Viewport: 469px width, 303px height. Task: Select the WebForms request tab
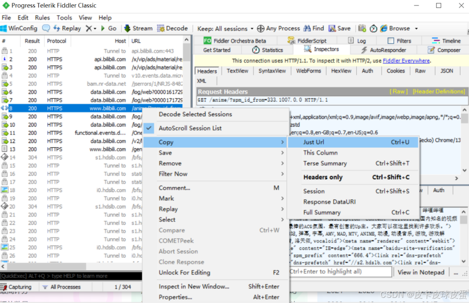coord(308,71)
